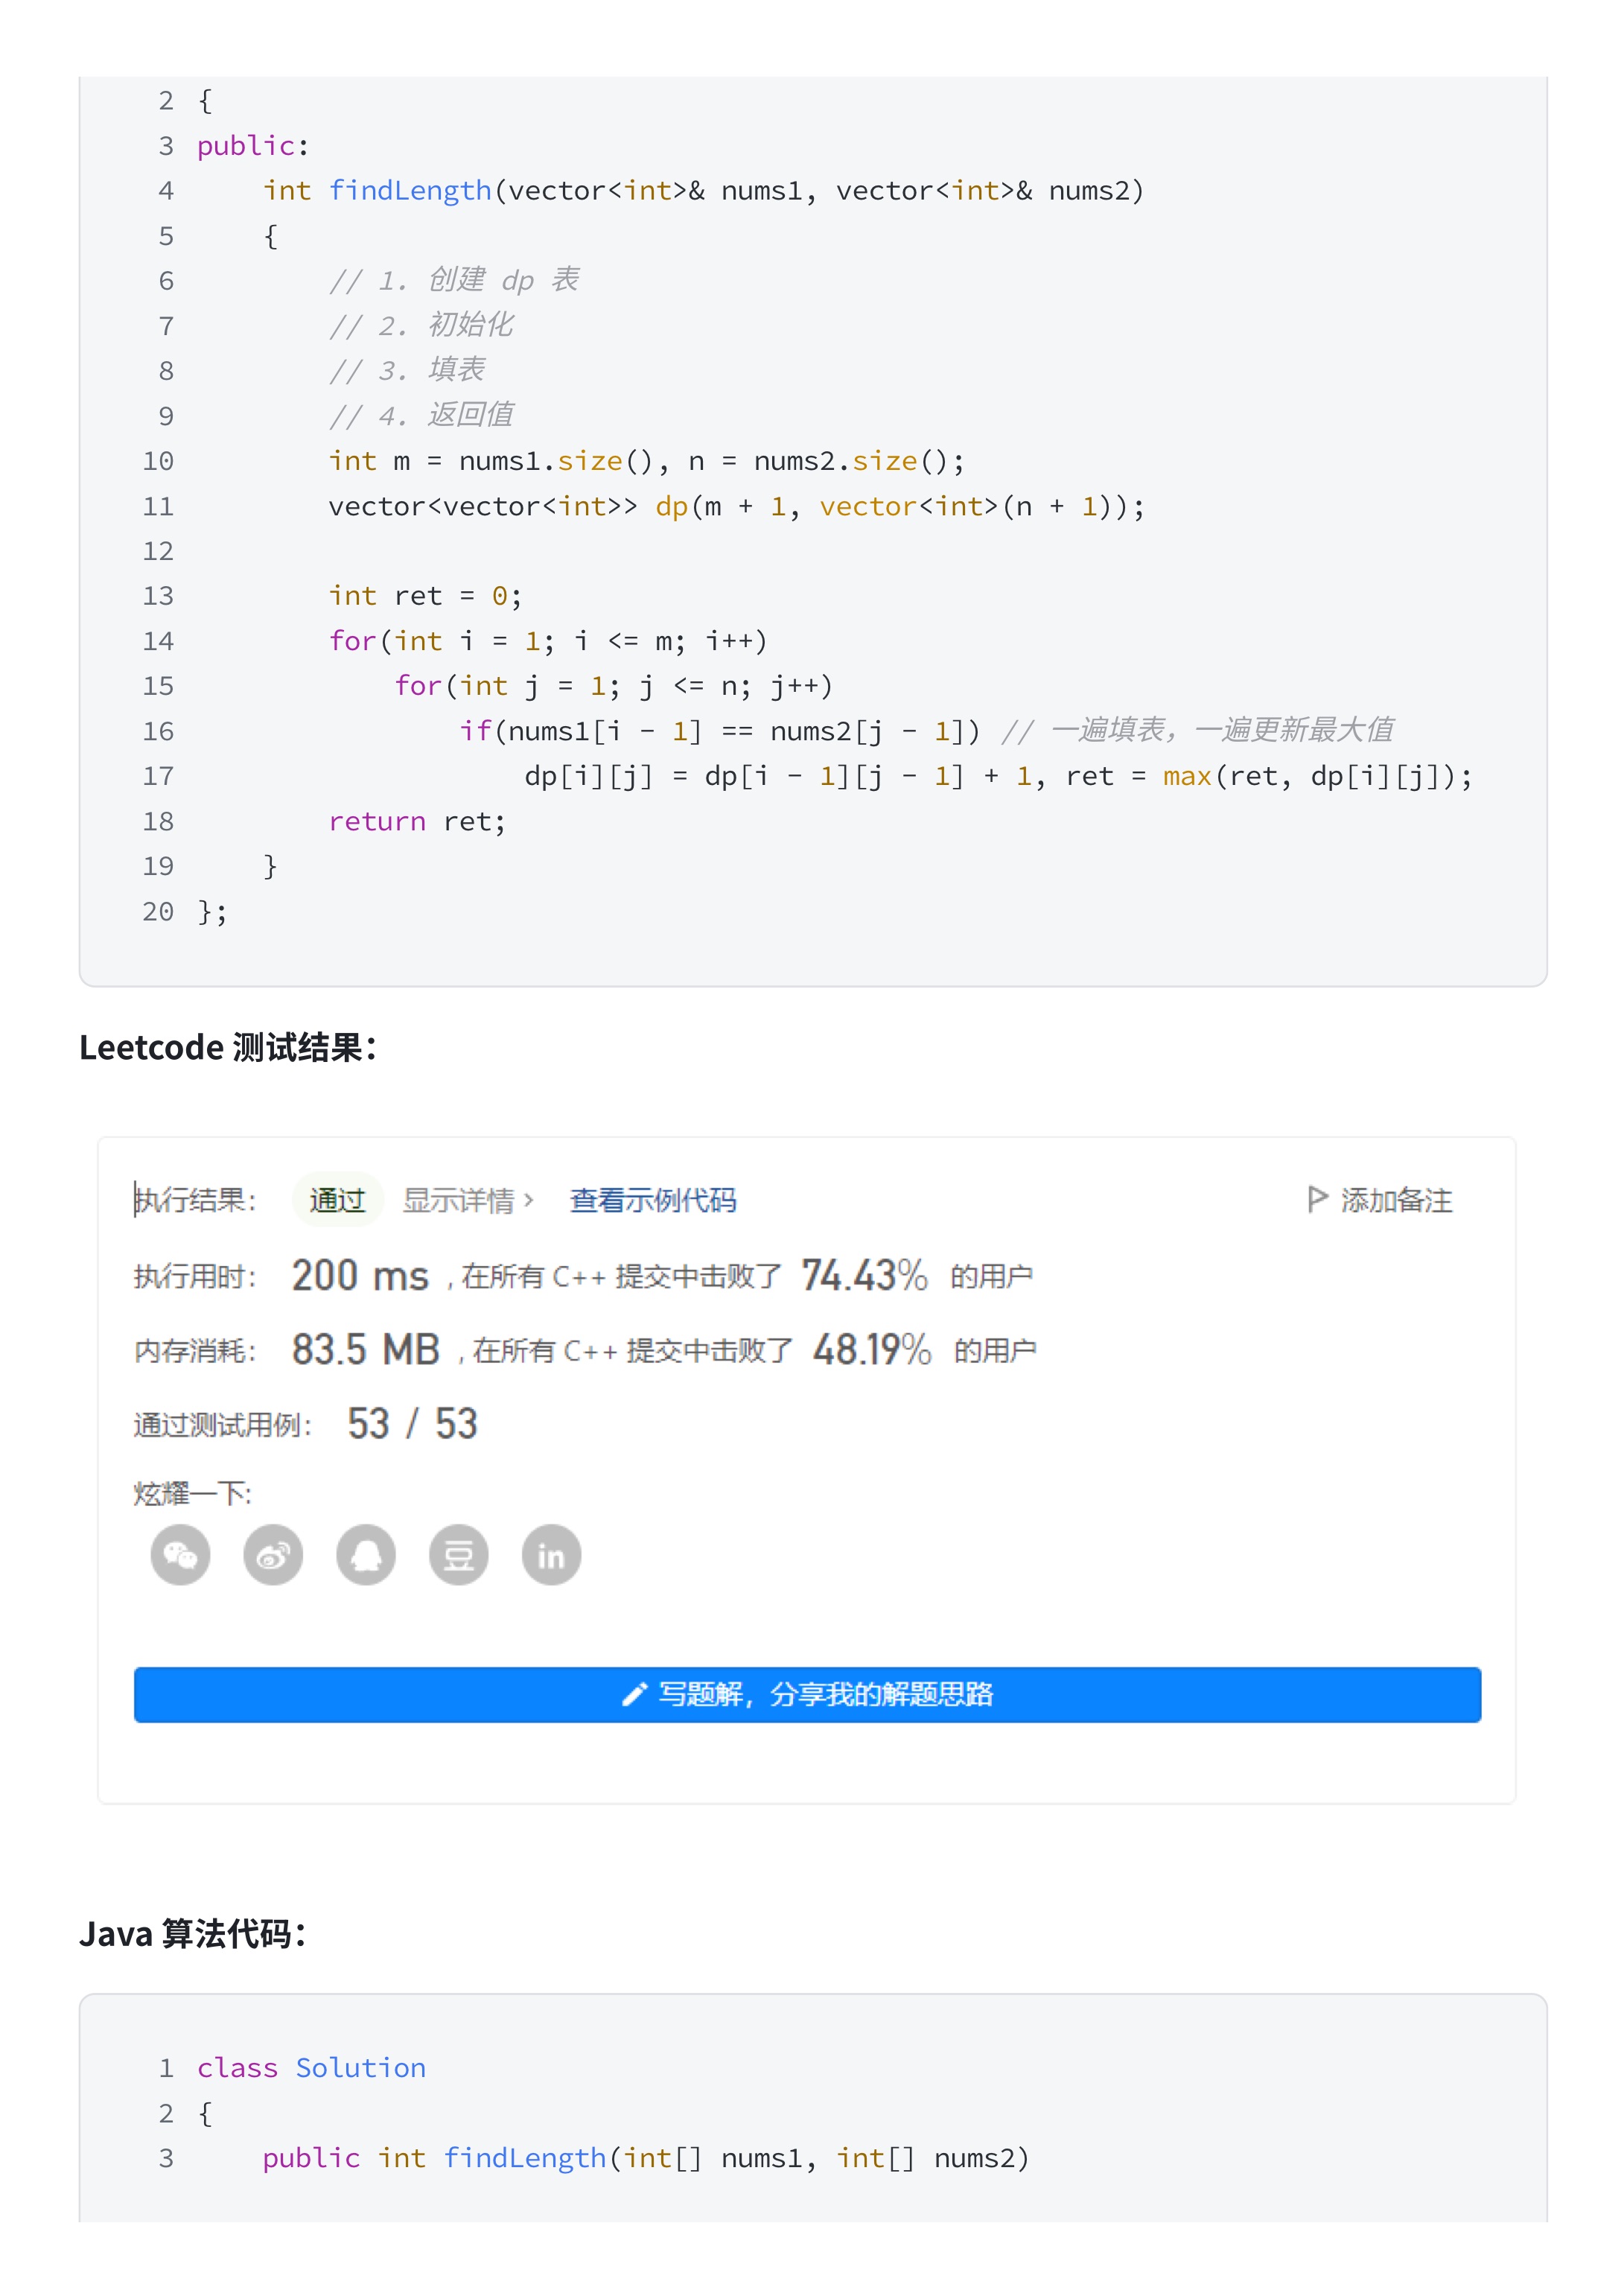Click the Leetcode 测试结果 heading
1624x2296 pixels.
[228, 1047]
